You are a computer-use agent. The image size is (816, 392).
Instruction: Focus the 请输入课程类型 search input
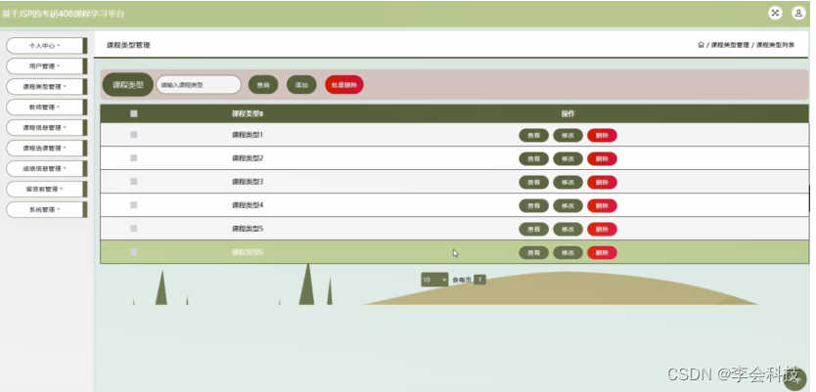199,85
